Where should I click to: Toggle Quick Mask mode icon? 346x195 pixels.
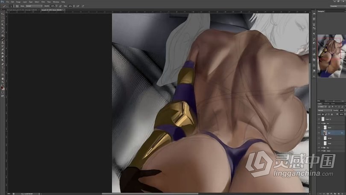pos(3,93)
